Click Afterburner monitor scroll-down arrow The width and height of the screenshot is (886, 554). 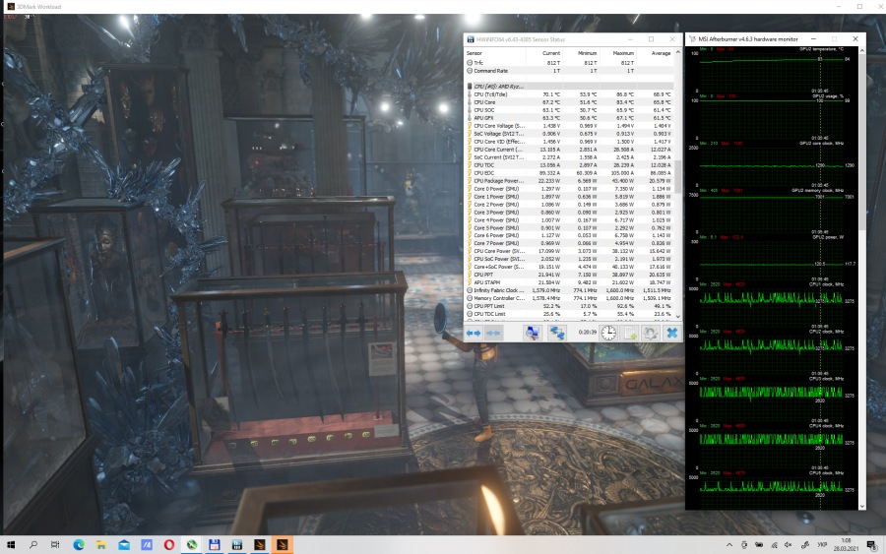[x=861, y=507]
